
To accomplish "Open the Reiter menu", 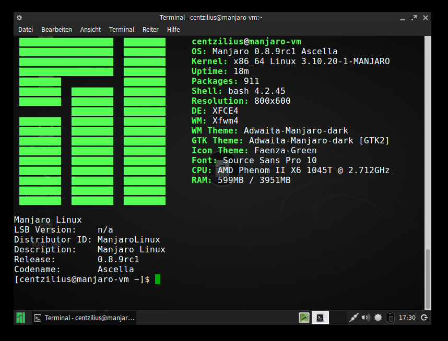I will click(150, 30).
